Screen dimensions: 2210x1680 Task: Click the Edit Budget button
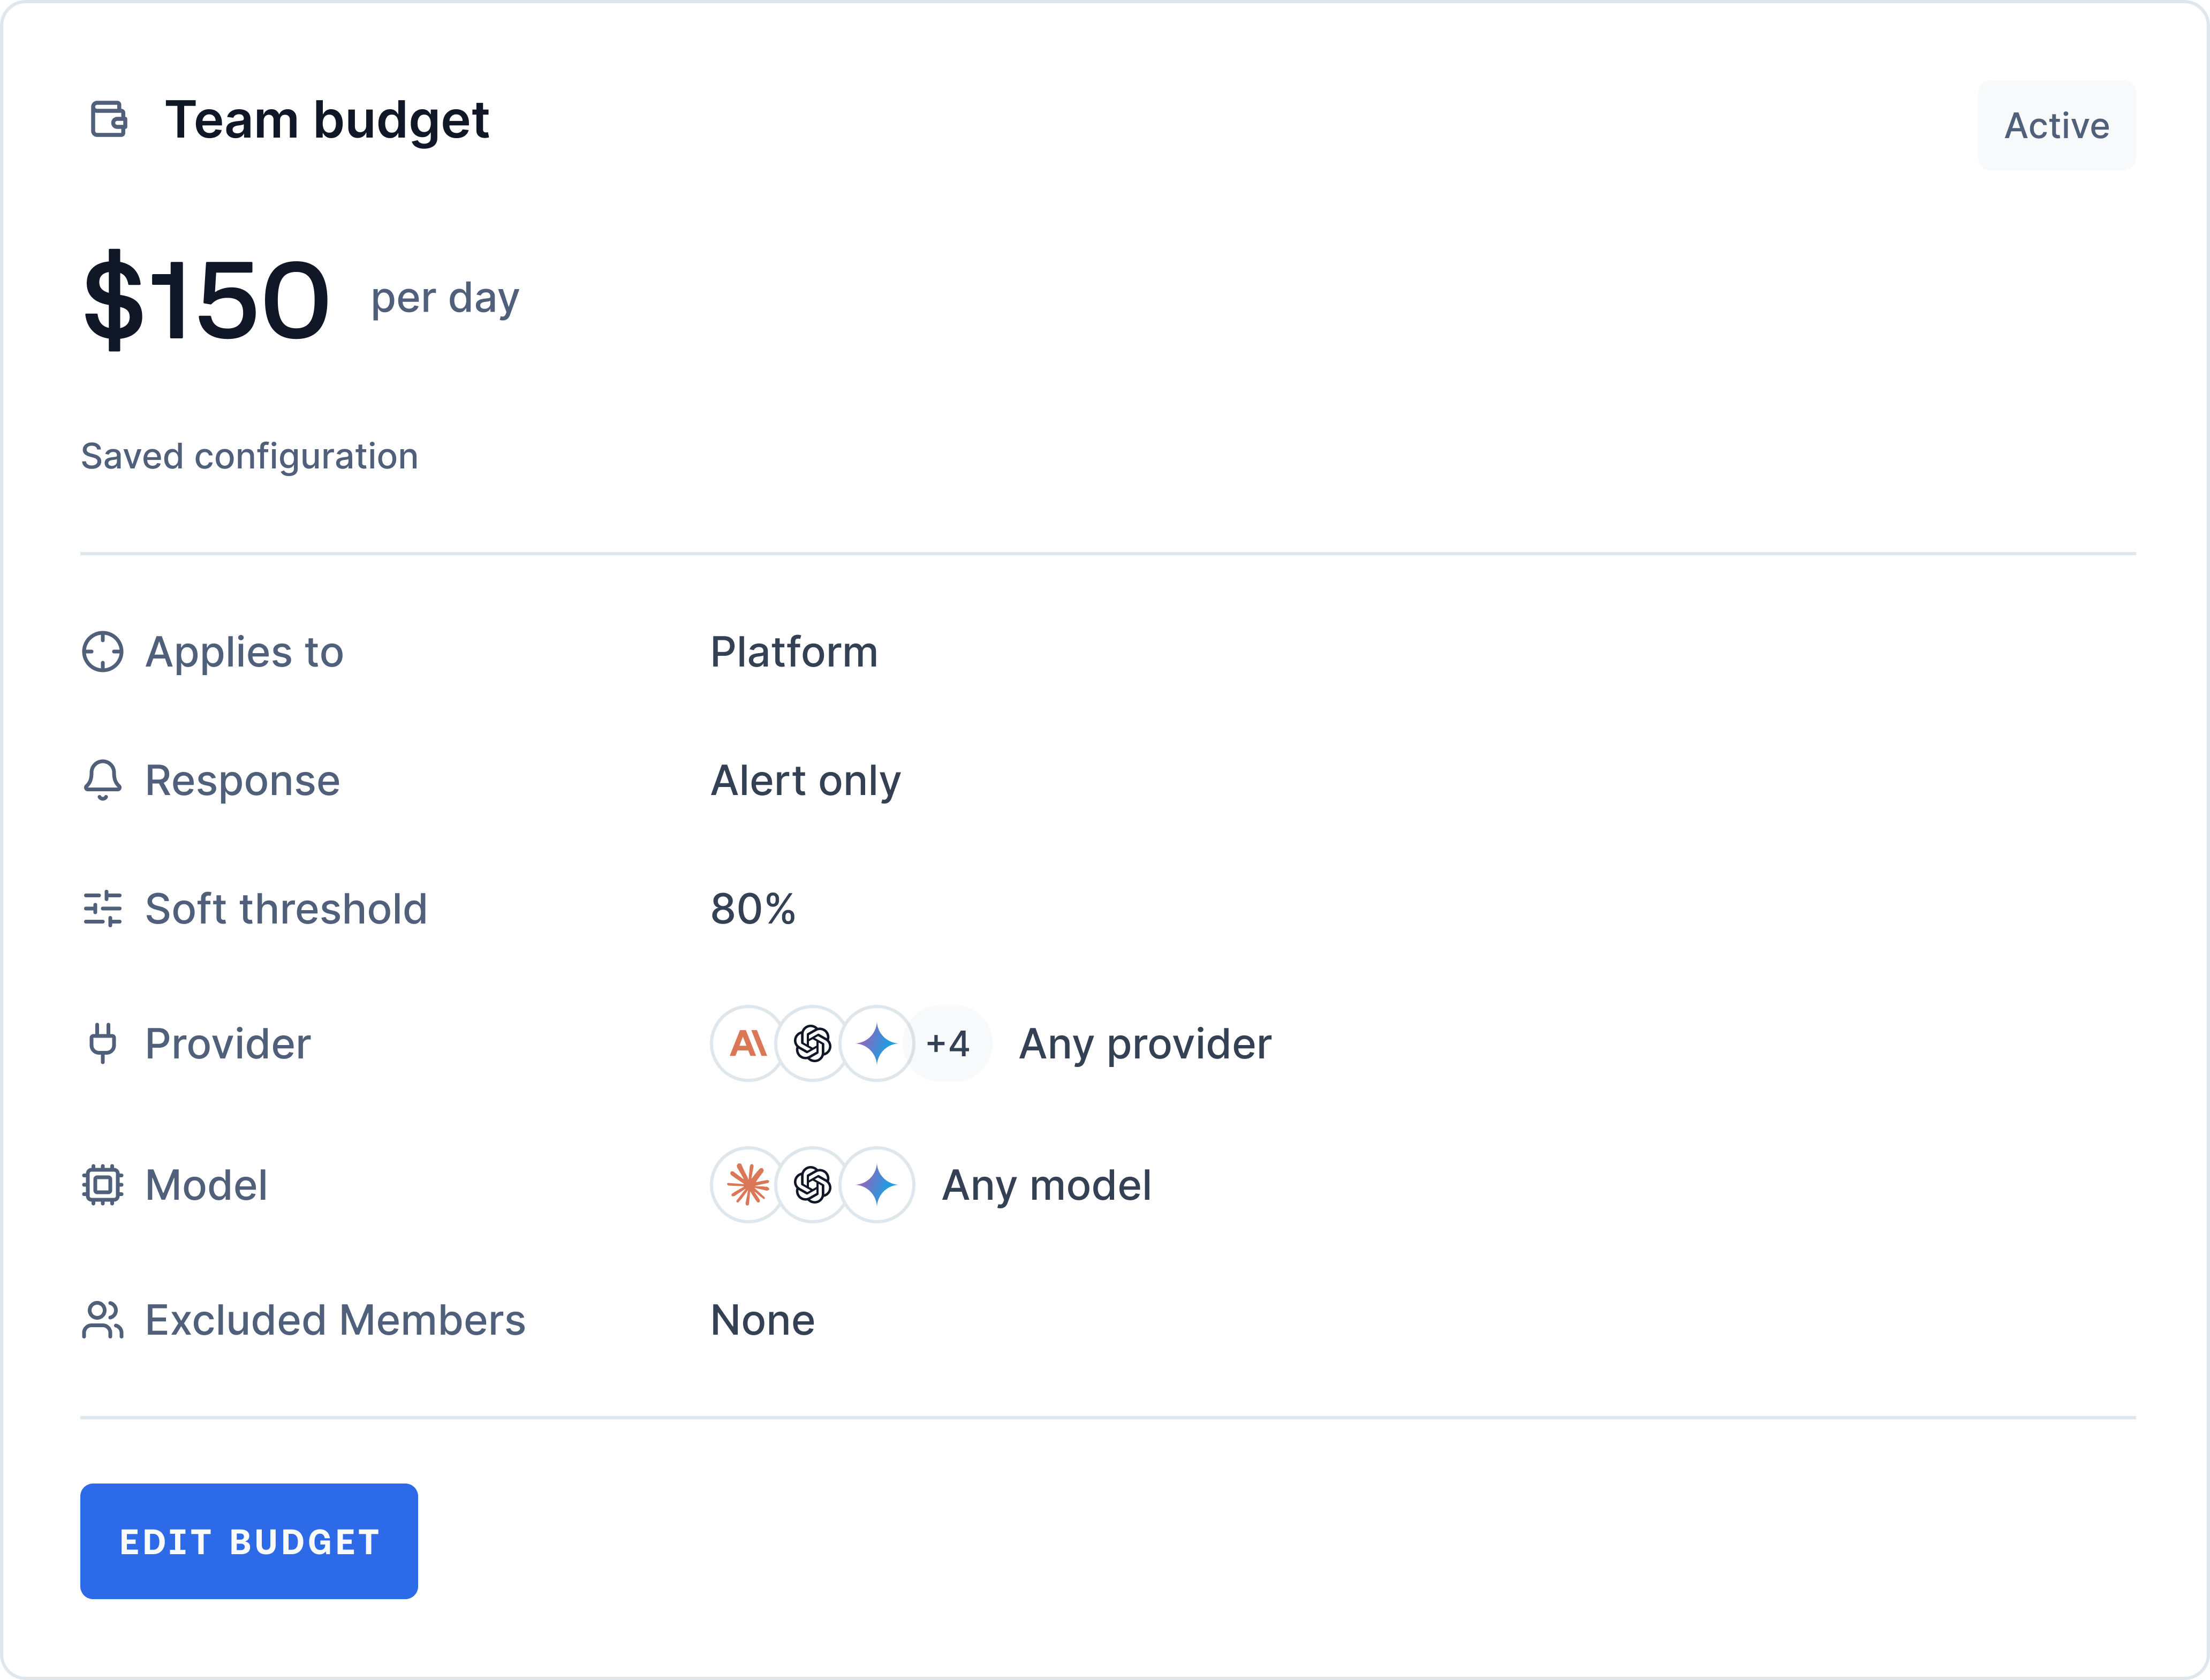[249, 1541]
